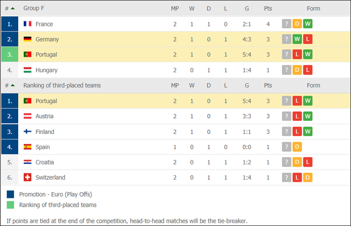The width and height of the screenshot is (351, 226).
Task: Click Pts column header in Group F
Action: click(x=268, y=8)
